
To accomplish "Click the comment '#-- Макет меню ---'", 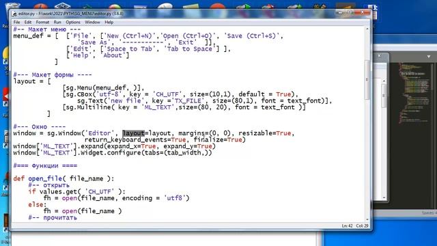I will click(x=47, y=29).
